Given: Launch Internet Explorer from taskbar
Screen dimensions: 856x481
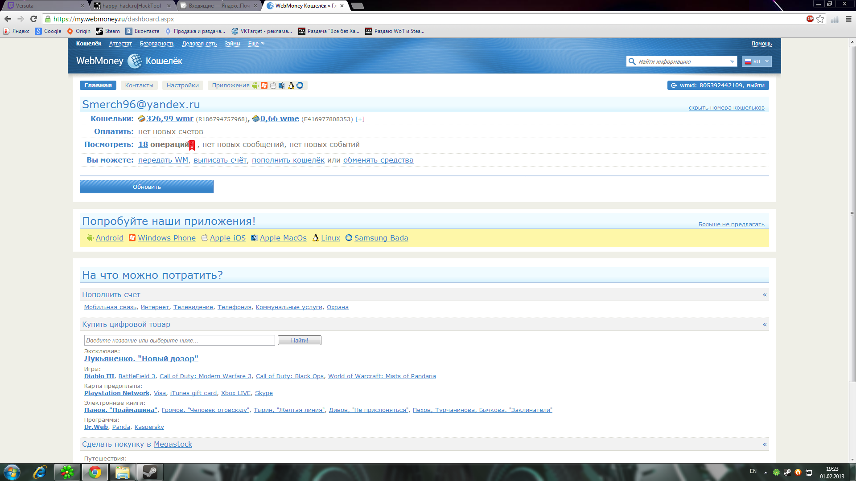Looking at the screenshot, I should click(x=40, y=472).
